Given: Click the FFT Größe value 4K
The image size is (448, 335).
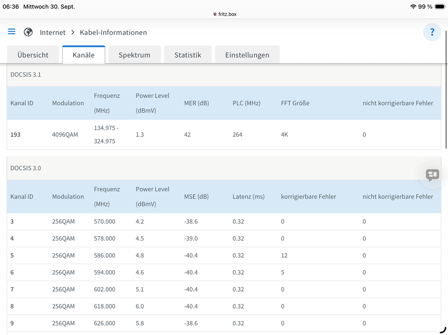Looking at the screenshot, I should click(x=285, y=135).
